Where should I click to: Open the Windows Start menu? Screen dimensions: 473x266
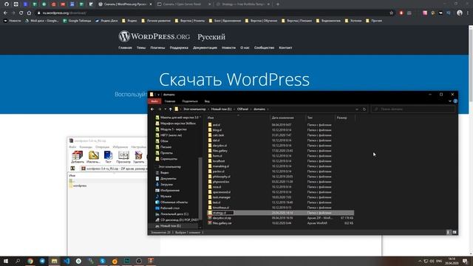pos(6,261)
